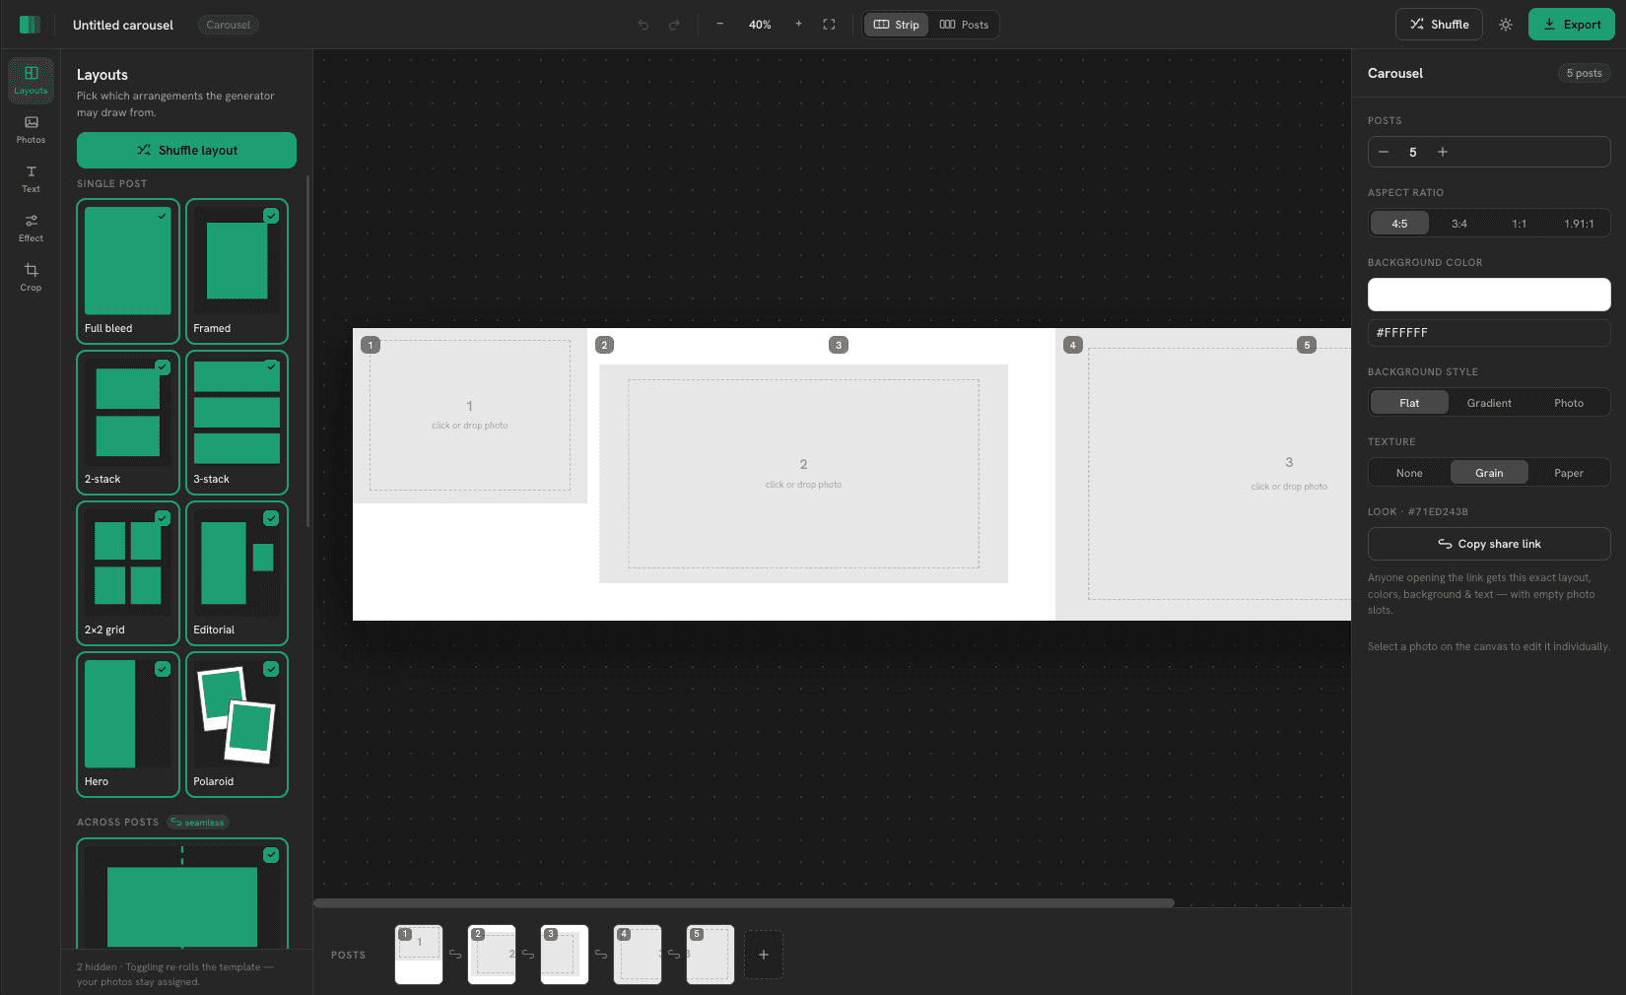Toggle the 2×2 grid layout

(x=128, y=573)
